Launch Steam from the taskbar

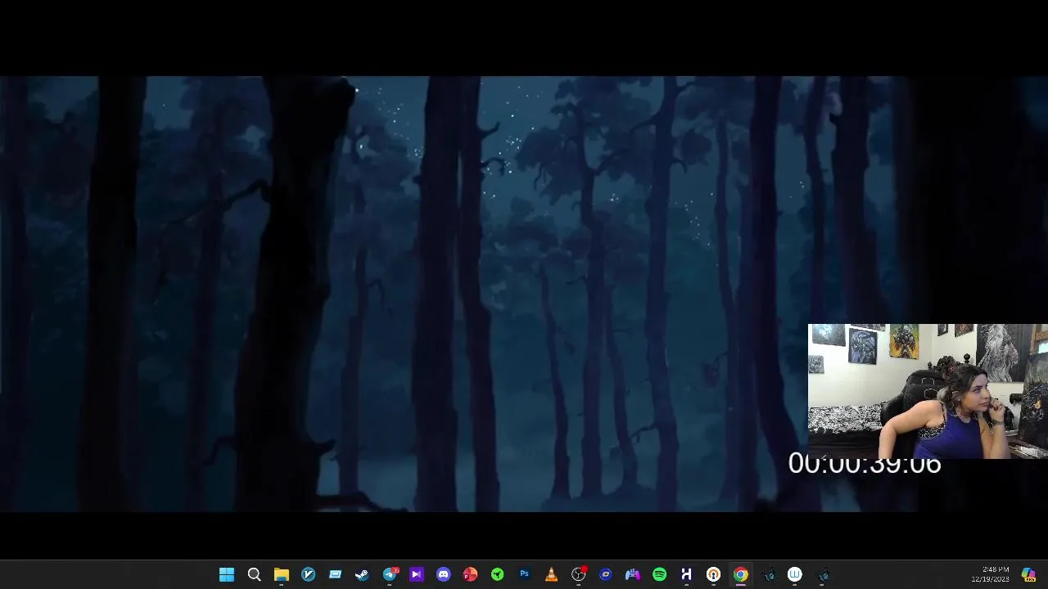pyautogui.click(x=362, y=575)
